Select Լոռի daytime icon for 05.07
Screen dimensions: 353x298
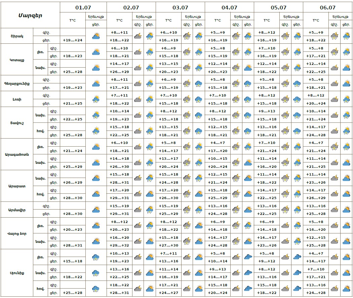click(297, 99)
